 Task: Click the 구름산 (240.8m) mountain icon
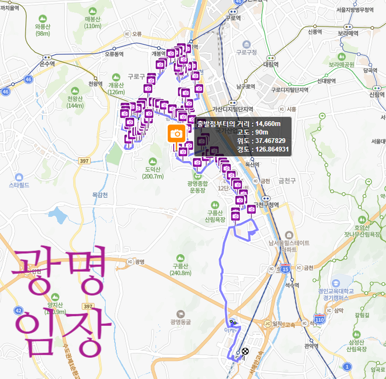pos(181,258)
